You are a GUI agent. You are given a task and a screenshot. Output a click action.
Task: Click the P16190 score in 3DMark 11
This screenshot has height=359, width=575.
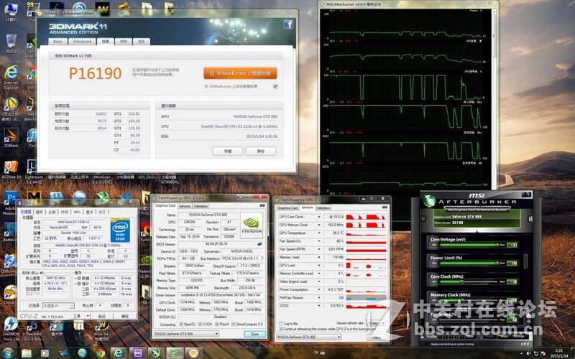click(95, 74)
